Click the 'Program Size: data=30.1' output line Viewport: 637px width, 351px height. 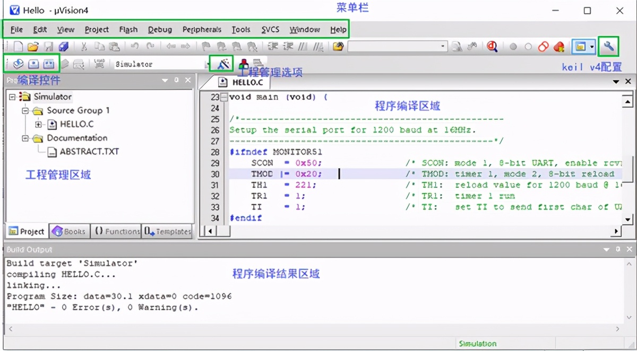tap(119, 296)
